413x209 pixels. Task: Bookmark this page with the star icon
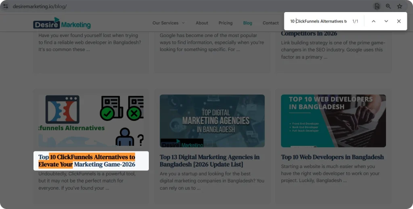click(x=400, y=6)
